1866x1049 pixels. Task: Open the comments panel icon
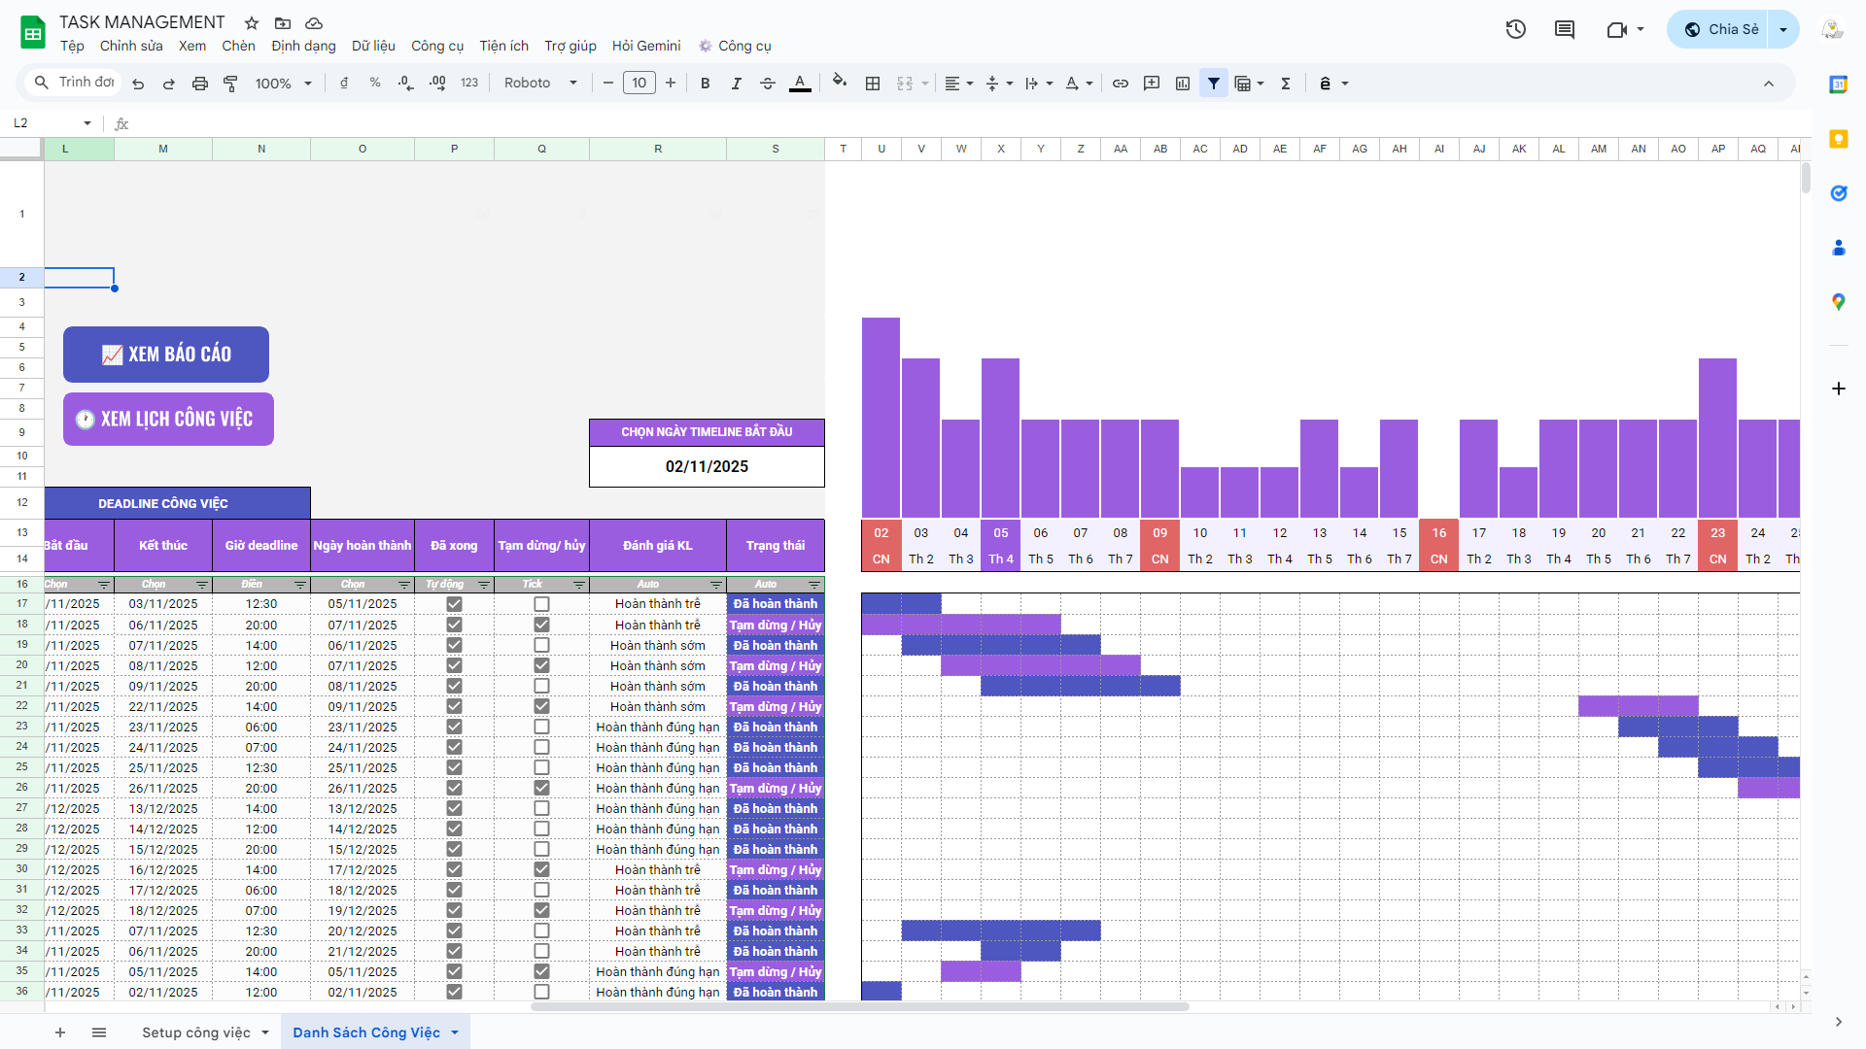coord(1564,29)
